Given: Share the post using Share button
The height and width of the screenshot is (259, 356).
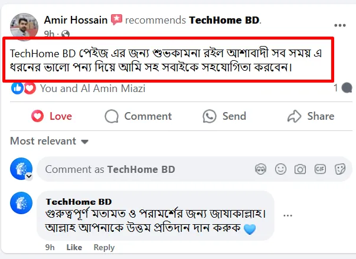Looking at the screenshot, I should coord(311,116).
